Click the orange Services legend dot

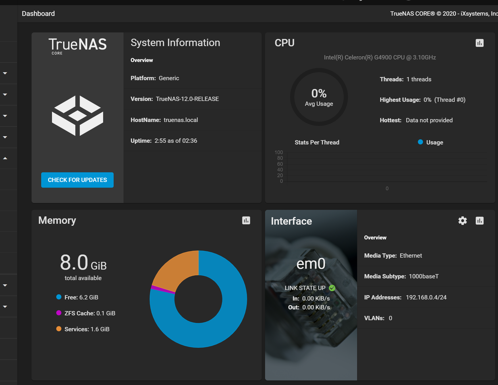tap(59, 329)
